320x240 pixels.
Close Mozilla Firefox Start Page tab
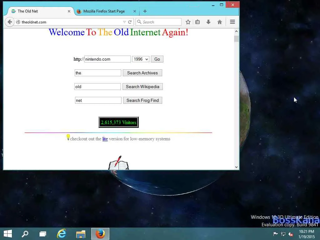click(x=135, y=12)
